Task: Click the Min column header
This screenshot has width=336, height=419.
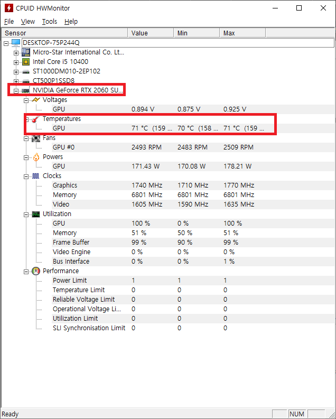Action: (x=197, y=33)
